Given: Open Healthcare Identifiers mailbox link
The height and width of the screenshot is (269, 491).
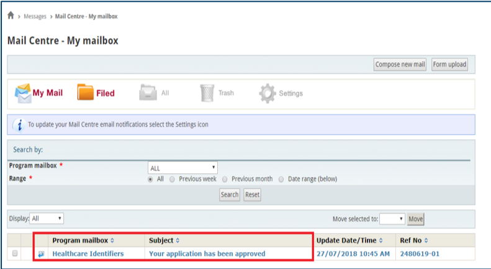Looking at the screenshot, I should [x=88, y=253].
